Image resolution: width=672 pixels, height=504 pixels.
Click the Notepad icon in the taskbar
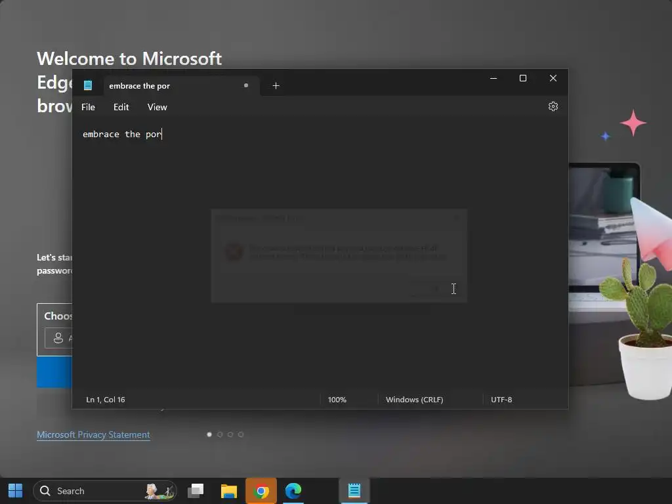[354, 491]
